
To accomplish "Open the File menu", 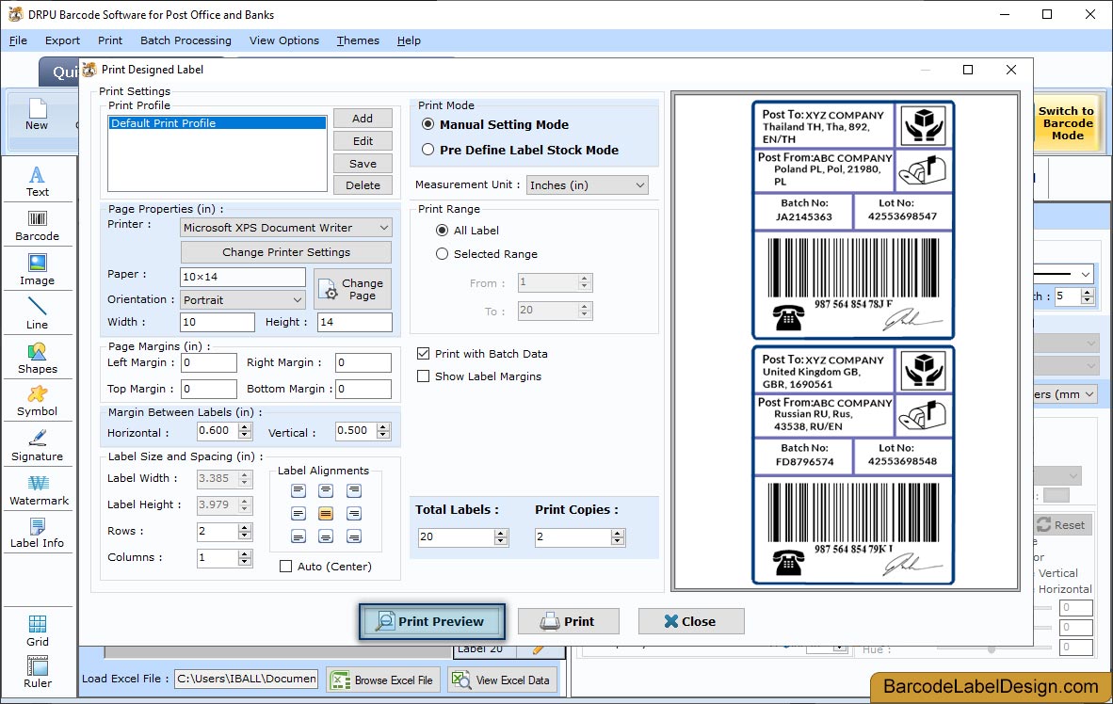I will pyautogui.click(x=19, y=40).
